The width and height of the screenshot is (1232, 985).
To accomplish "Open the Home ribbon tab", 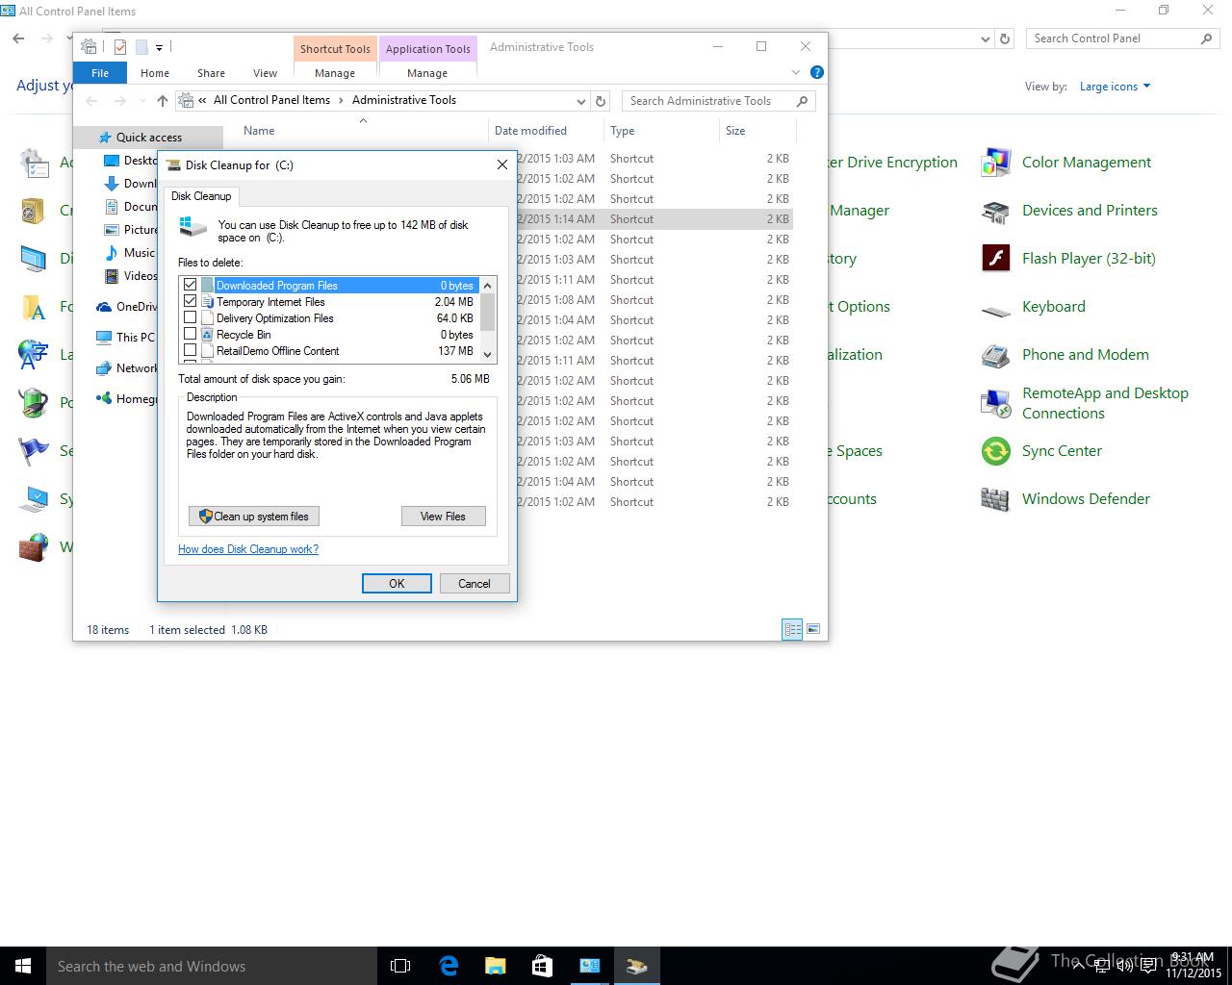I will [x=155, y=73].
